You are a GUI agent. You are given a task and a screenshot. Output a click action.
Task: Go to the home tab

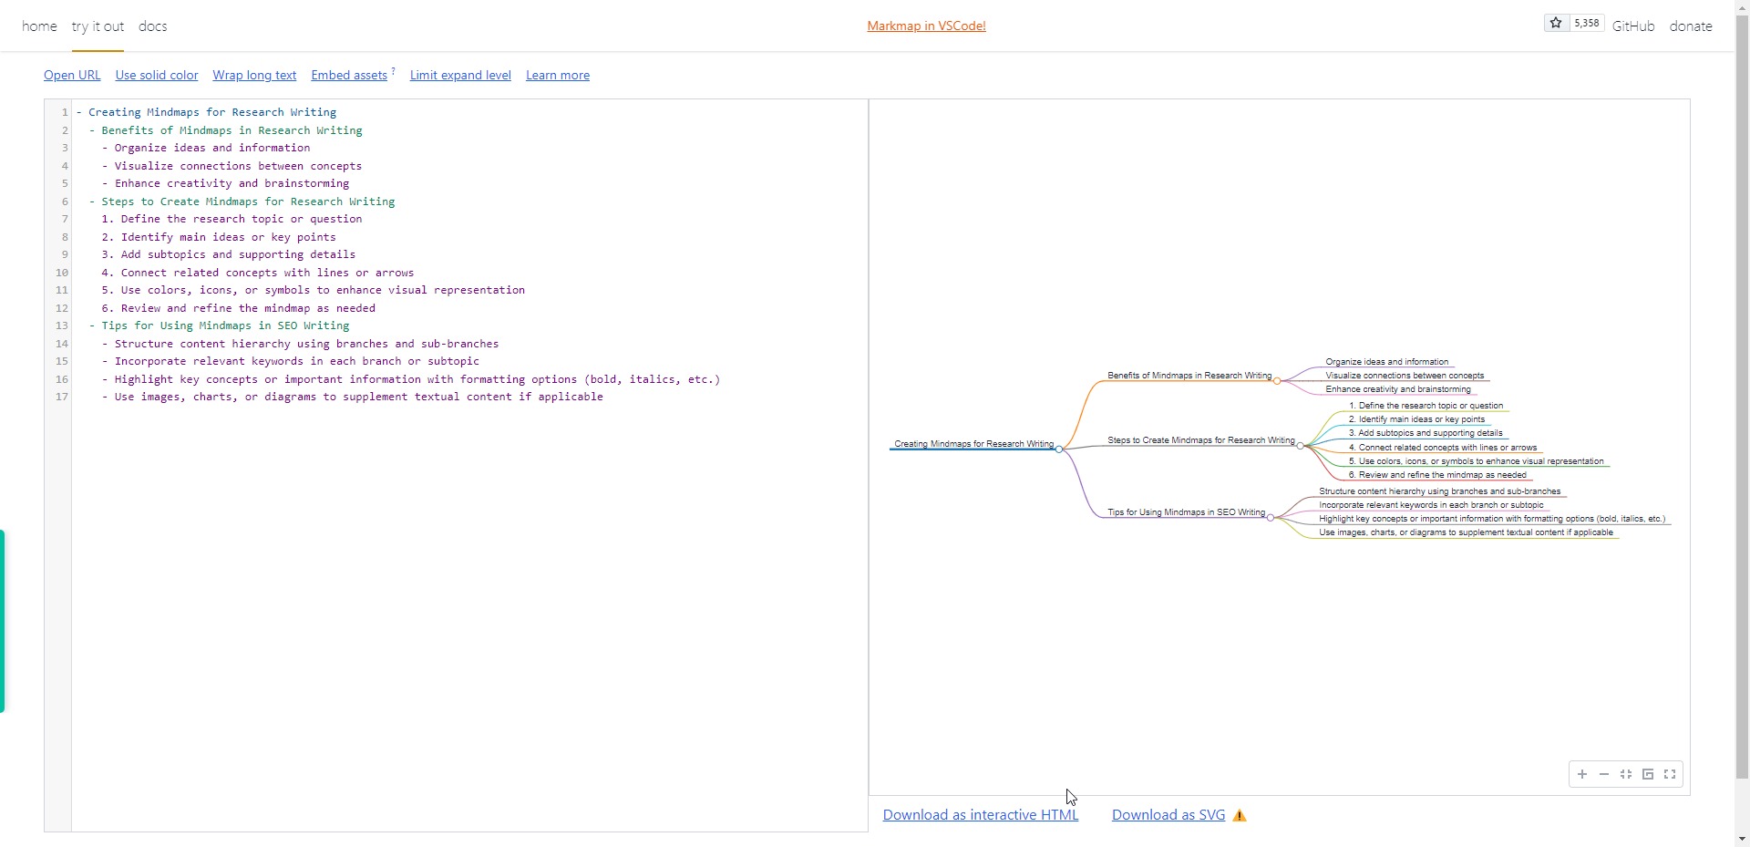click(39, 26)
